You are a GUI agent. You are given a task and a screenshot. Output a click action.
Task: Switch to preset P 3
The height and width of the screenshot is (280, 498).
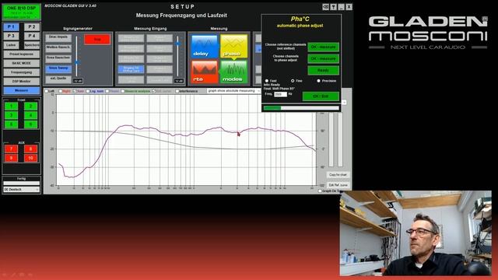click(x=12, y=36)
